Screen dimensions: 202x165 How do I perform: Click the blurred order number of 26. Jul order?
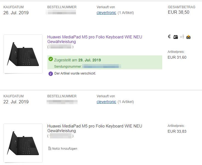tap(62, 12)
